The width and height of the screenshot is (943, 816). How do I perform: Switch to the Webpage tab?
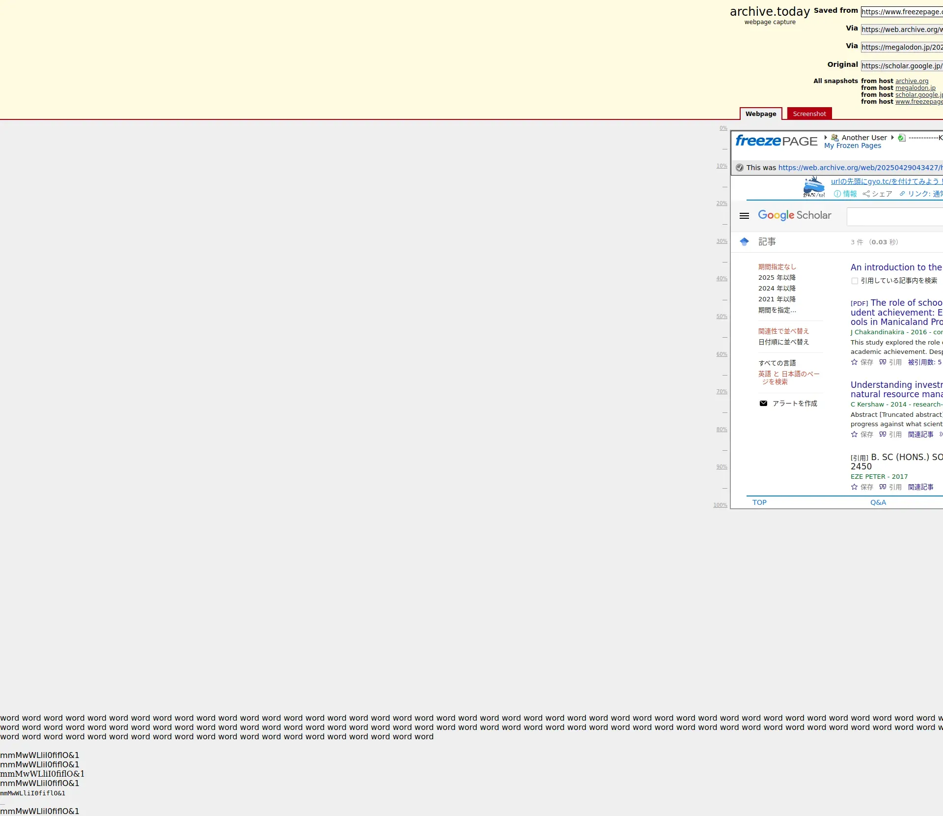pyautogui.click(x=760, y=114)
